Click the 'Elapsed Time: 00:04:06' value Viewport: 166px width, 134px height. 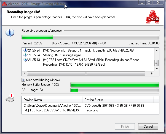pos(144,43)
